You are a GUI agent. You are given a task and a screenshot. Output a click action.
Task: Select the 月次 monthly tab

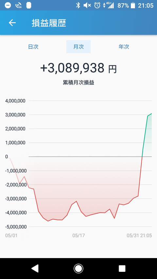(x=78, y=47)
